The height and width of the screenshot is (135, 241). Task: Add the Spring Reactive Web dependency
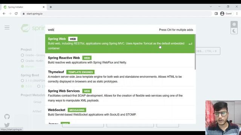click(x=120, y=60)
